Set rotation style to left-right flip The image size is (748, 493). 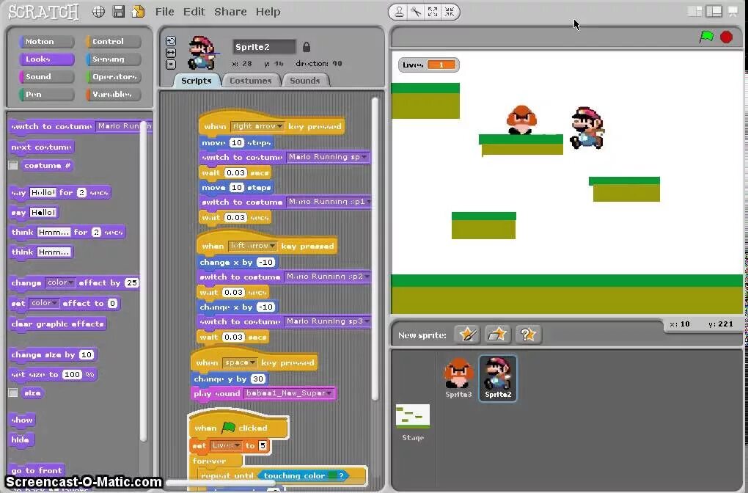pos(171,53)
